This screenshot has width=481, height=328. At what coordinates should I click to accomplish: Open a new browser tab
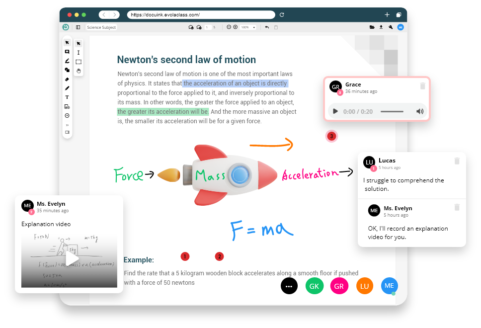pyautogui.click(x=387, y=14)
